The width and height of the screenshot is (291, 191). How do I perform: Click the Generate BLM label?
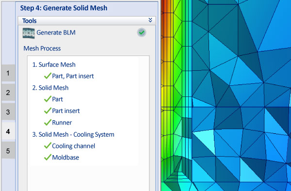(x=56, y=32)
